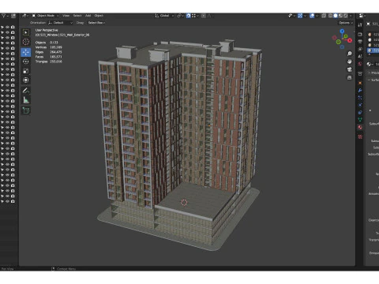Open the Output properties tab

[x=360, y=41]
